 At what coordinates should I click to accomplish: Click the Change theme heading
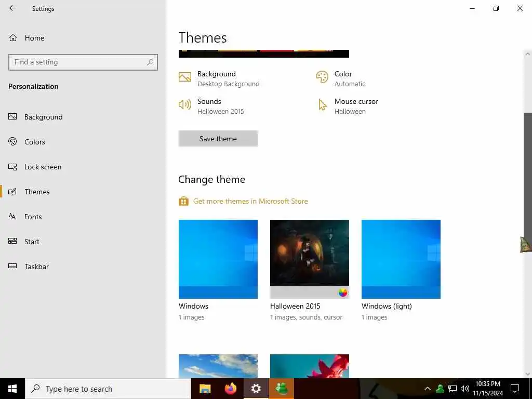(x=212, y=179)
